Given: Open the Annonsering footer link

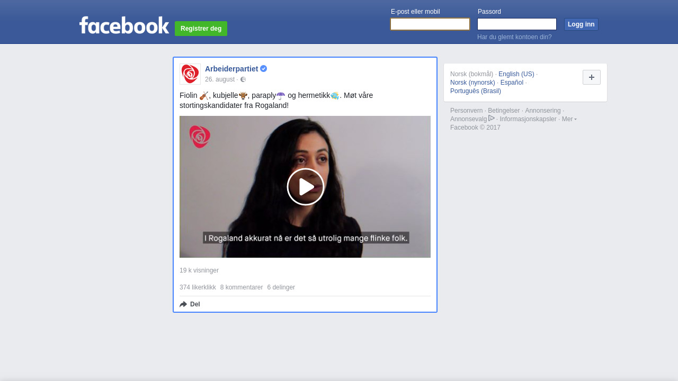Looking at the screenshot, I should click(543, 111).
